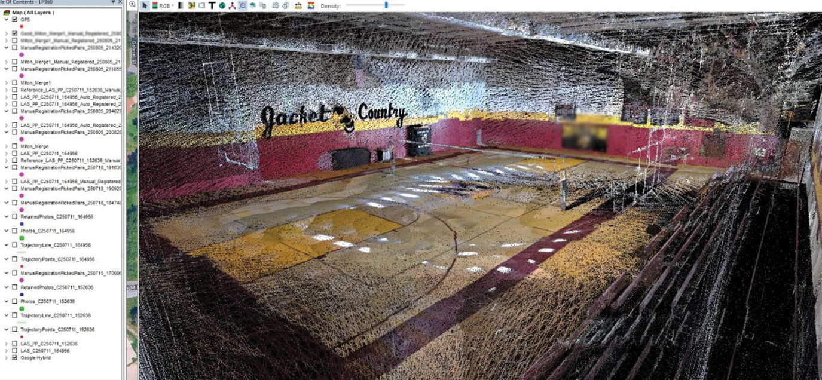
Task: Uncheck the GPS layer checkbox
Action: coord(14,19)
